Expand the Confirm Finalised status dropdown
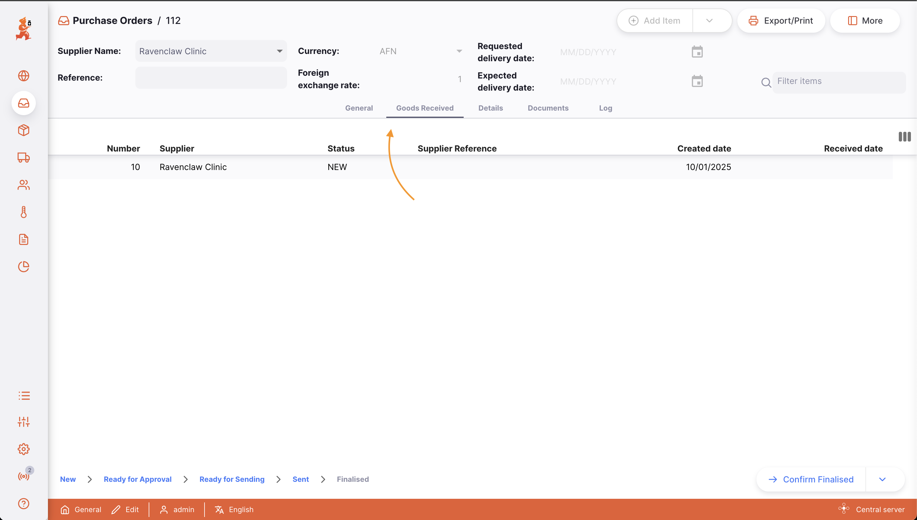This screenshot has width=917, height=520. (882, 479)
